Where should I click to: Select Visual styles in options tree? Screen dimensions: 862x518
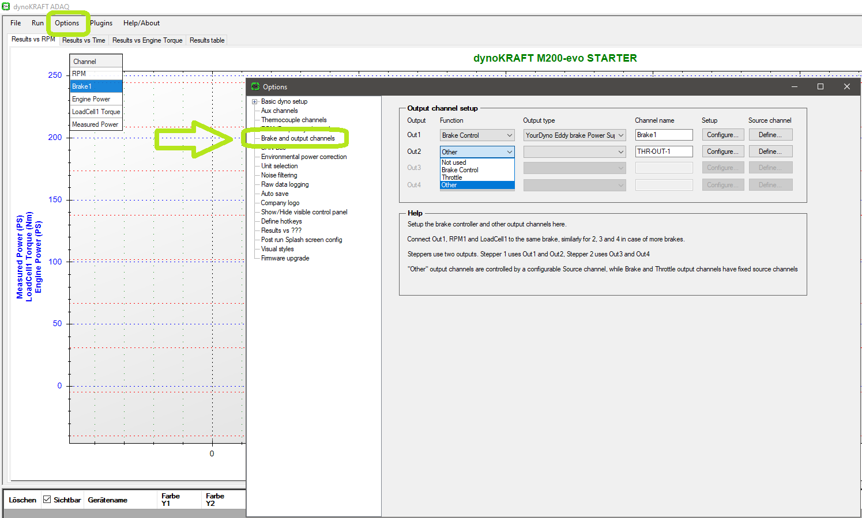(x=277, y=249)
